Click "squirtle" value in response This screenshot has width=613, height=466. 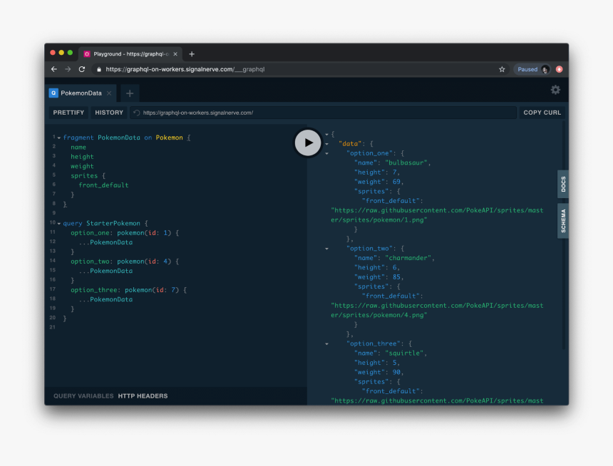click(404, 353)
